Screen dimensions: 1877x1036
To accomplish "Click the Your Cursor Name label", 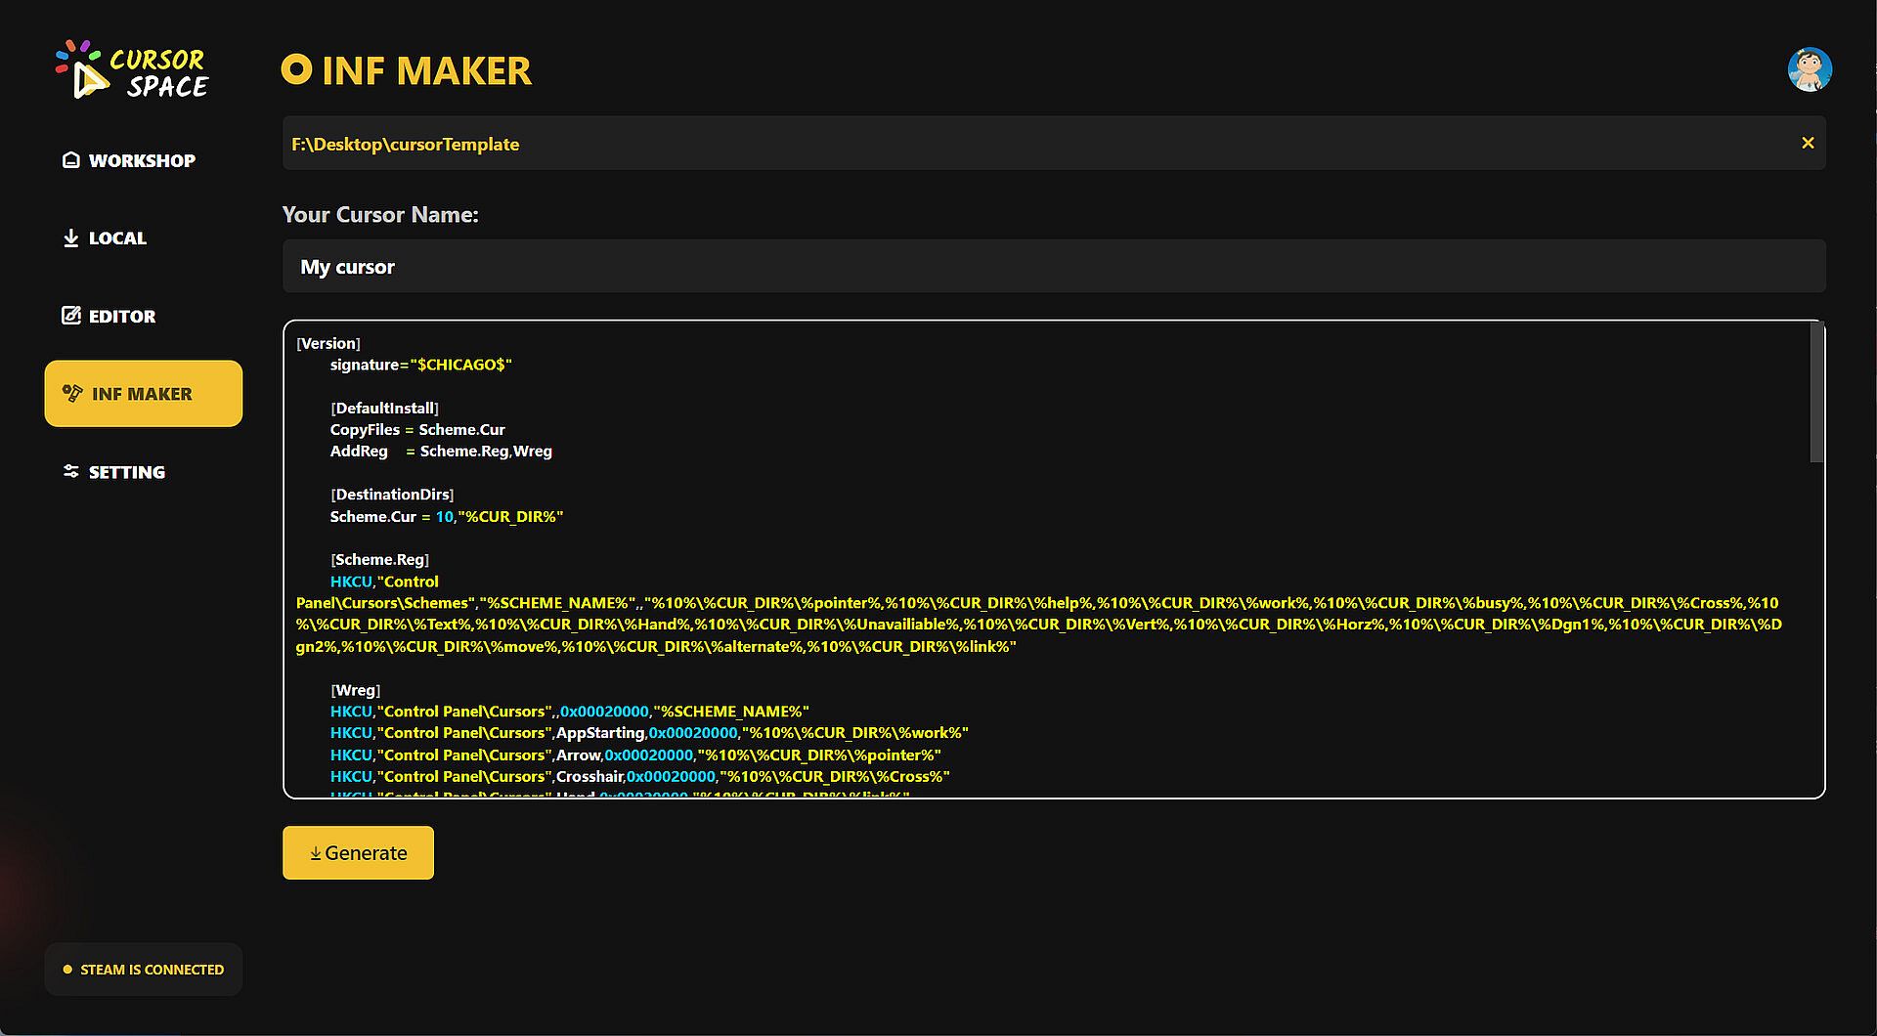I will click(x=380, y=215).
